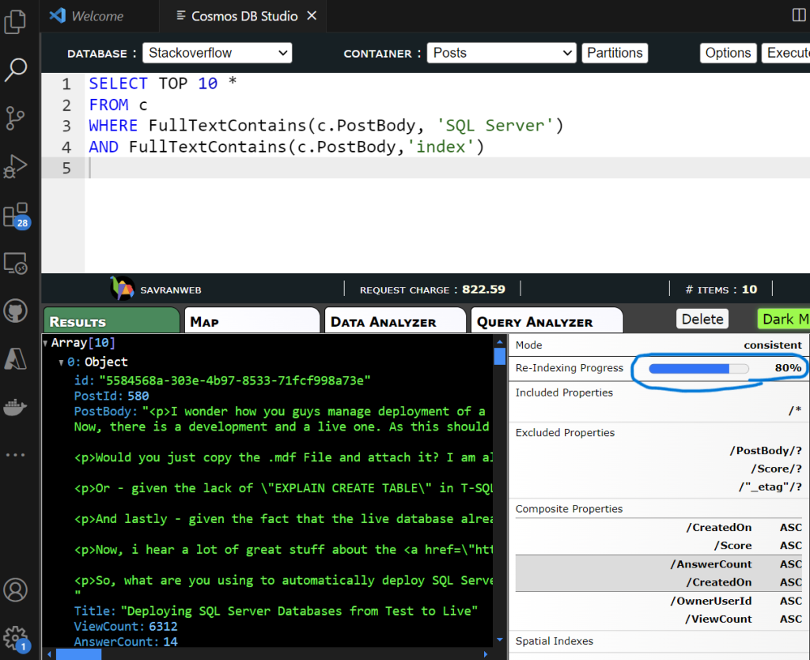Click the SavranWeb logo icon
The height and width of the screenshot is (660, 810).
tap(122, 288)
